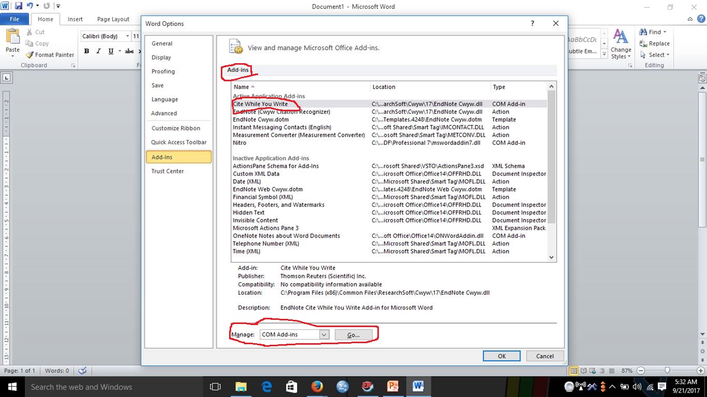Screen dimensions: 707x397
Task: Open the Select tool in Editing group
Action: [x=655, y=55]
